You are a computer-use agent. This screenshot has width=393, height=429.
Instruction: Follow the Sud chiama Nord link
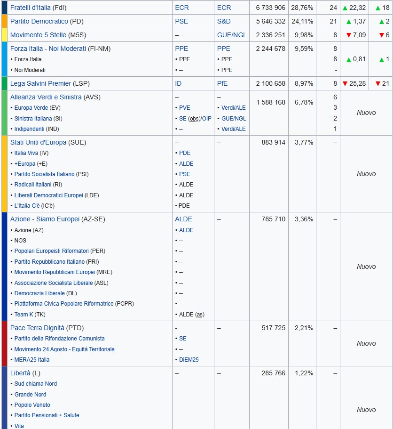tap(35, 384)
